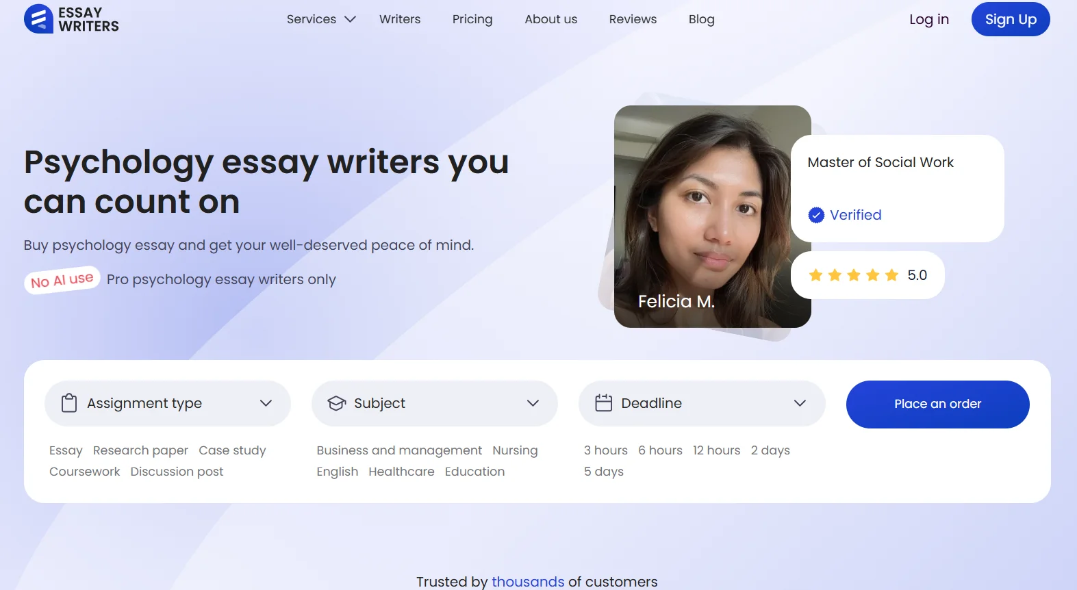Open the Pricing page
The height and width of the screenshot is (590, 1077).
pyautogui.click(x=472, y=19)
